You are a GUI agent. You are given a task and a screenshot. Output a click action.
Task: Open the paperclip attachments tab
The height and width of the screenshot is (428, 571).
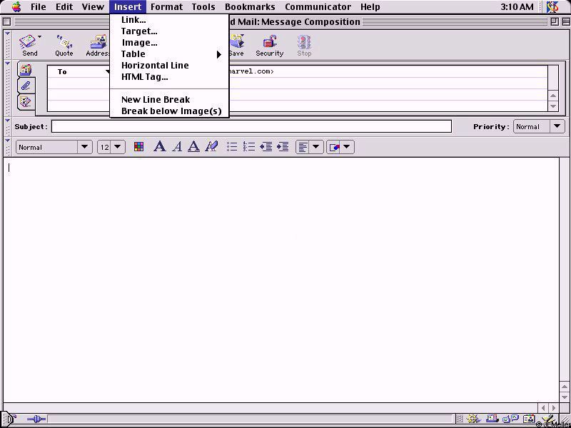coord(26,86)
